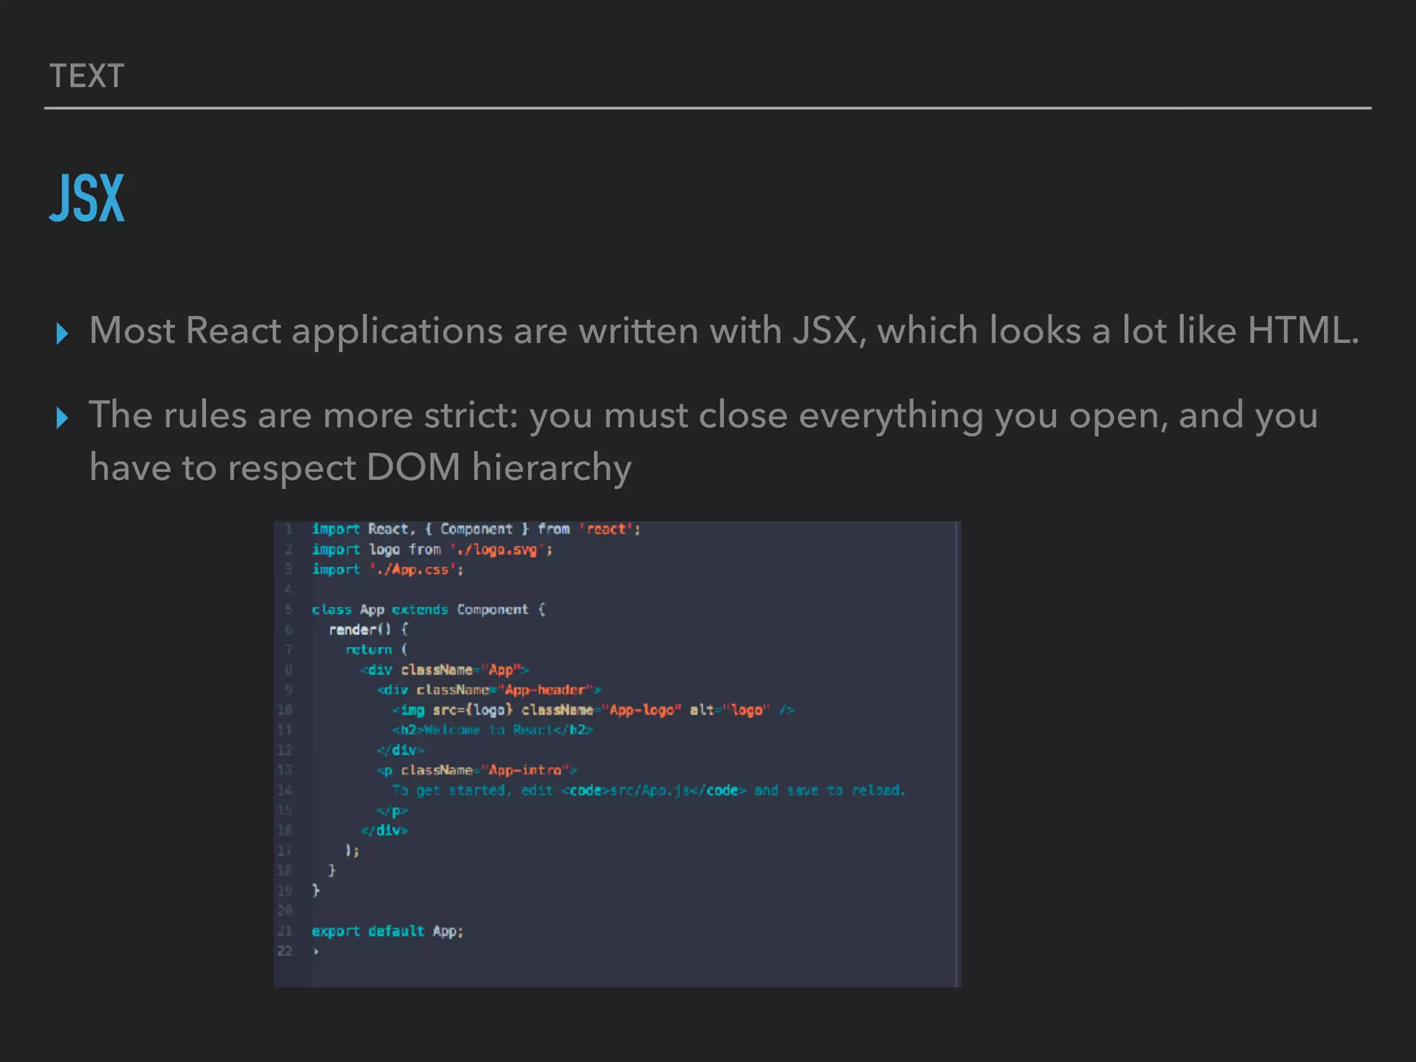Click the 'TEXT' section header label
Image resolution: width=1416 pixels, height=1062 pixels.
pyautogui.click(x=87, y=76)
